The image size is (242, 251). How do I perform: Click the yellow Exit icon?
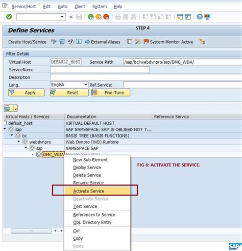click(99, 17)
